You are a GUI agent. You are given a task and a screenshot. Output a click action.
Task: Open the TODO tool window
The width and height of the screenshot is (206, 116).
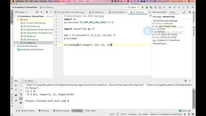coord(90,111)
